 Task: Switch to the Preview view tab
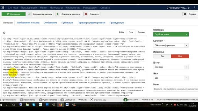[x=141, y=32]
